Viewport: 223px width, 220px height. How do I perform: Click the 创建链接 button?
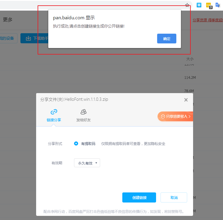[x=139, y=197]
